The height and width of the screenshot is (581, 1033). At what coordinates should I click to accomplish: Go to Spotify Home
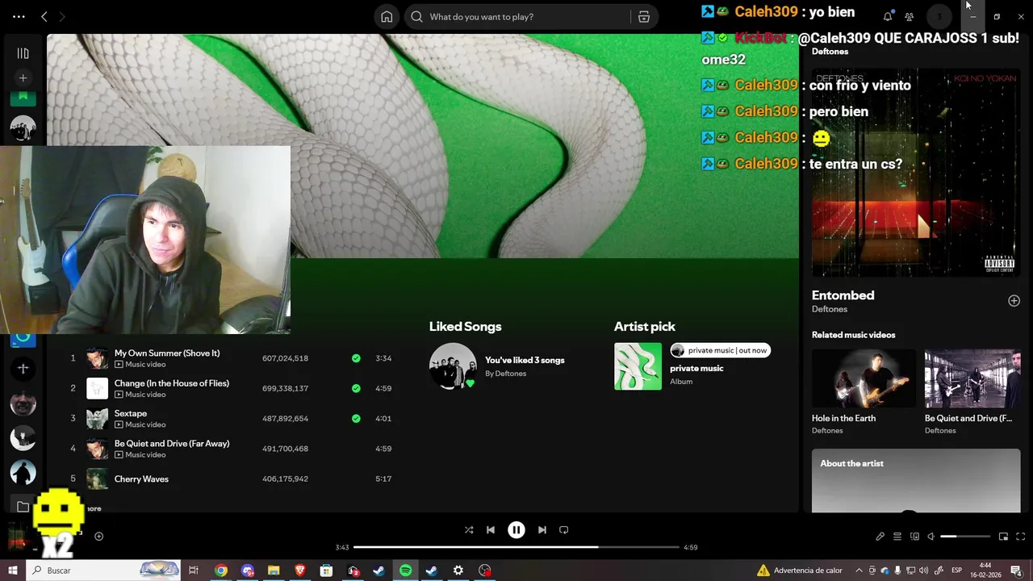coord(387,17)
